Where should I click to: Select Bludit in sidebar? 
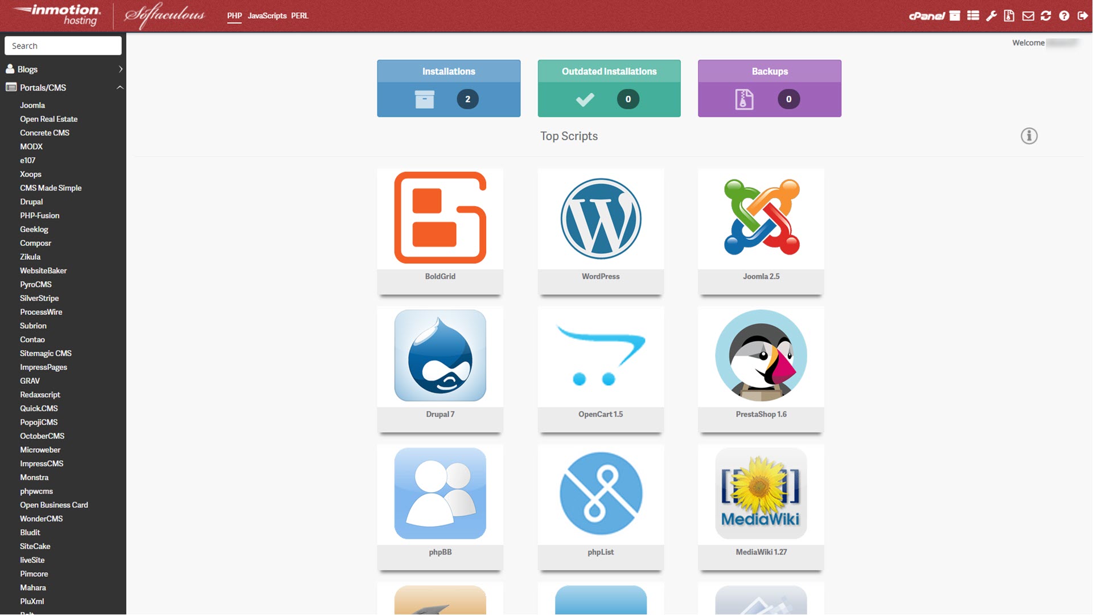[x=30, y=532]
